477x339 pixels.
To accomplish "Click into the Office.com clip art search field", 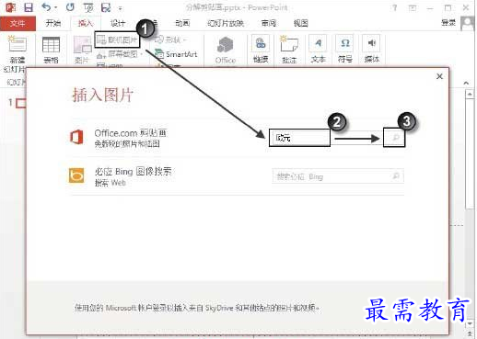I will pyautogui.click(x=299, y=138).
